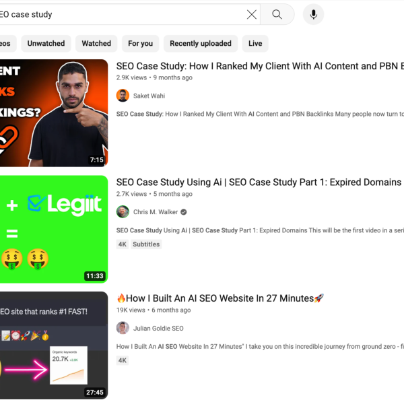Click Chris M. Walker channel avatar

point(123,212)
